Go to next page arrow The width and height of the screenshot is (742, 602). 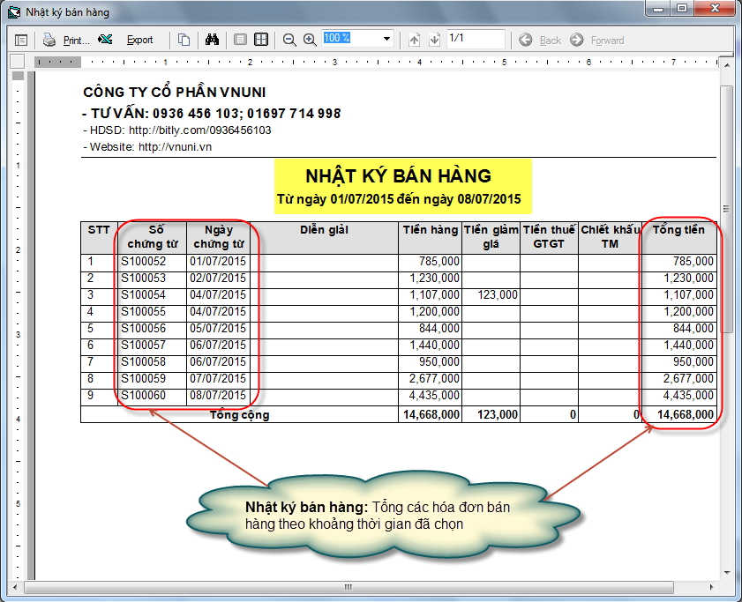coord(434,40)
